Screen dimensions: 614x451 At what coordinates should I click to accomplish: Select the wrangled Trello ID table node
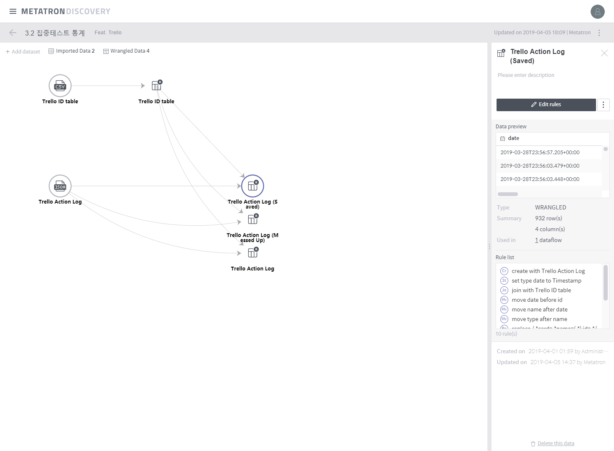tap(157, 85)
